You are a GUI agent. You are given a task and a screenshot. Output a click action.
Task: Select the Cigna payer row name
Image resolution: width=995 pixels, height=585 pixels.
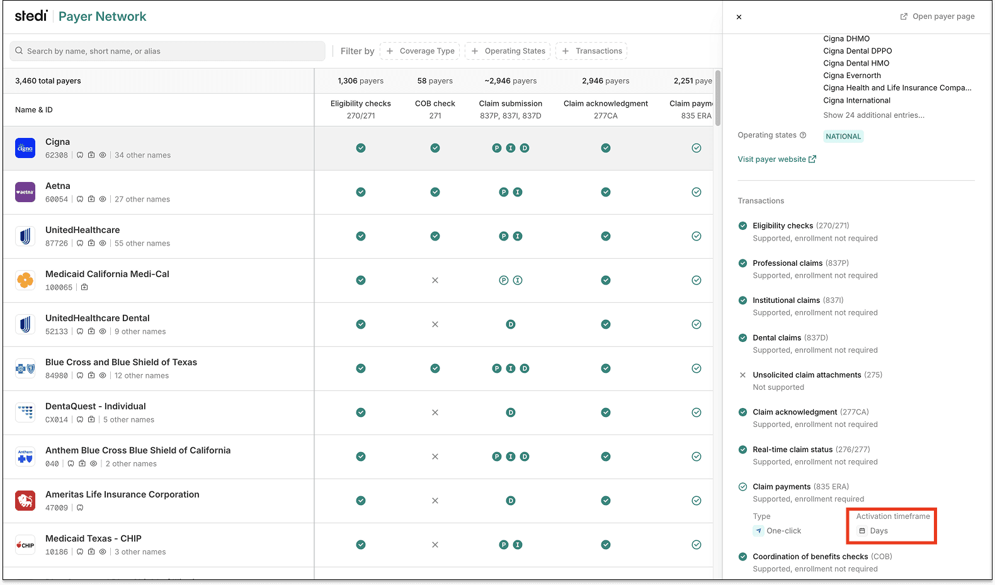tap(57, 142)
